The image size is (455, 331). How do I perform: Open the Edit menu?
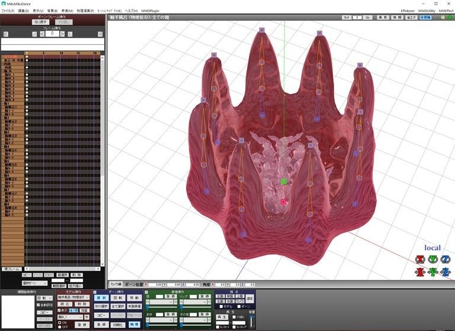click(x=24, y=11)
